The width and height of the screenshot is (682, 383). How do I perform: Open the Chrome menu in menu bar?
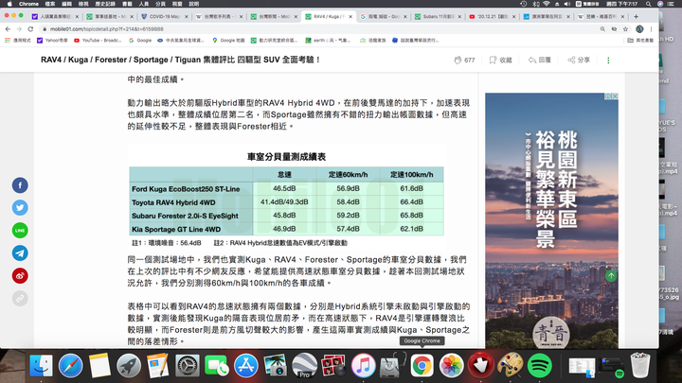pos(28,4)
